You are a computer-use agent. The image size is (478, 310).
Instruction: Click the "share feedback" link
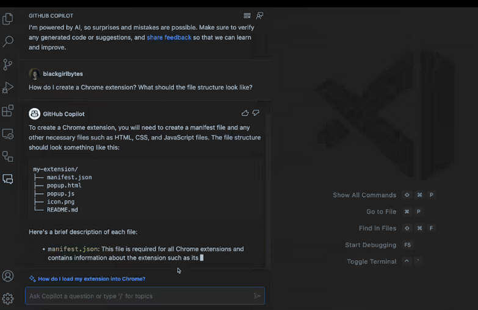pos(169,38)
